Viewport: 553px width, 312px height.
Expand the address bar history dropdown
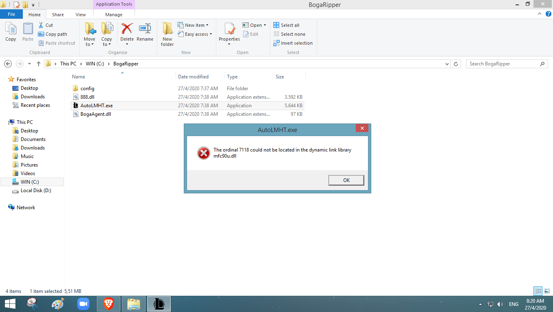[447, 64]
